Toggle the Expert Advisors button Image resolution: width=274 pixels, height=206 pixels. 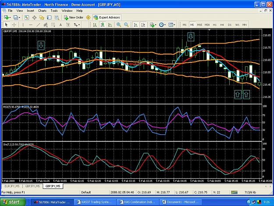point(107,17)
